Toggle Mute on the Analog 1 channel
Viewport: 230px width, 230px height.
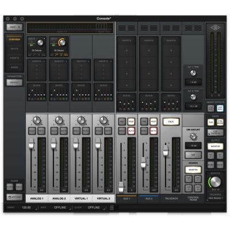pyautogui.click(x=41, y=131)
